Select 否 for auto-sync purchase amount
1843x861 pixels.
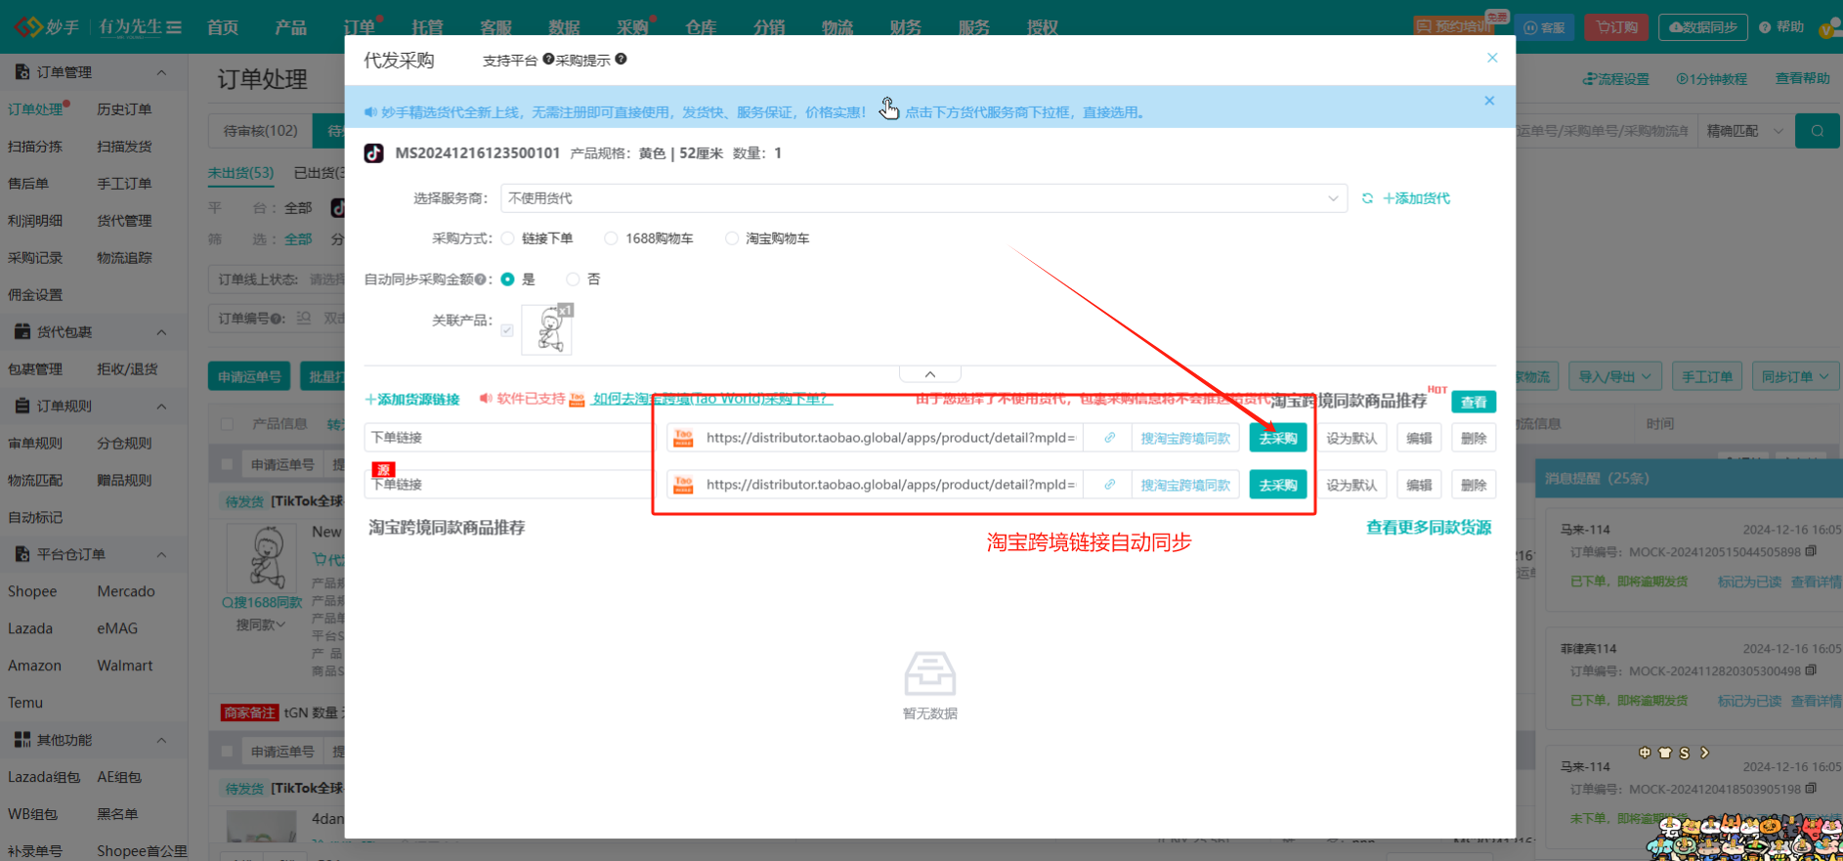tap(574, 280)
